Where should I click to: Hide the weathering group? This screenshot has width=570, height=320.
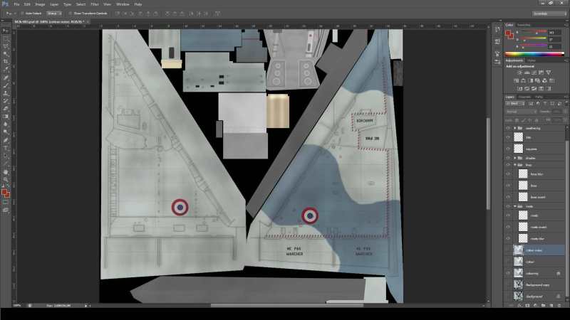(508, 128)
